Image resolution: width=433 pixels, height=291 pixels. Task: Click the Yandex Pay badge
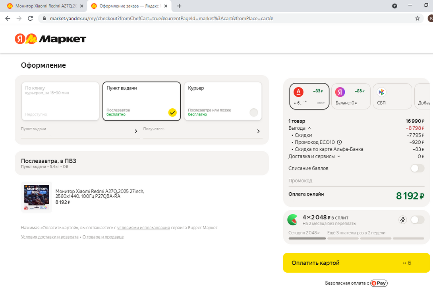coord(379,283)
